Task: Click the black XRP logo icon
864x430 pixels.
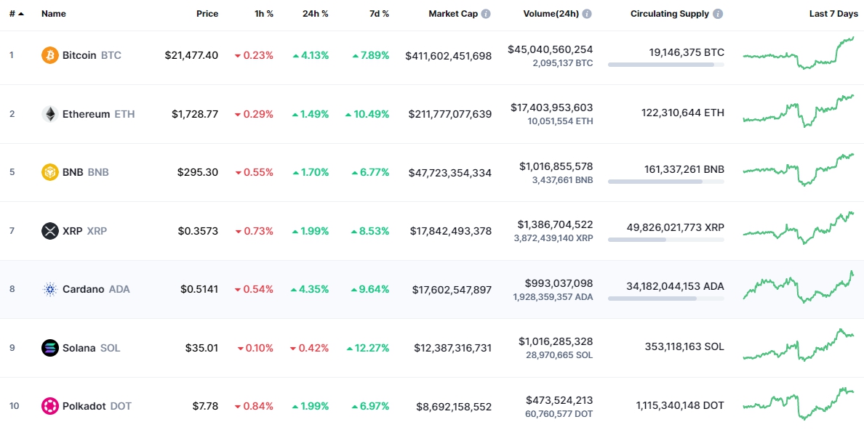Action: coord(50,231)
